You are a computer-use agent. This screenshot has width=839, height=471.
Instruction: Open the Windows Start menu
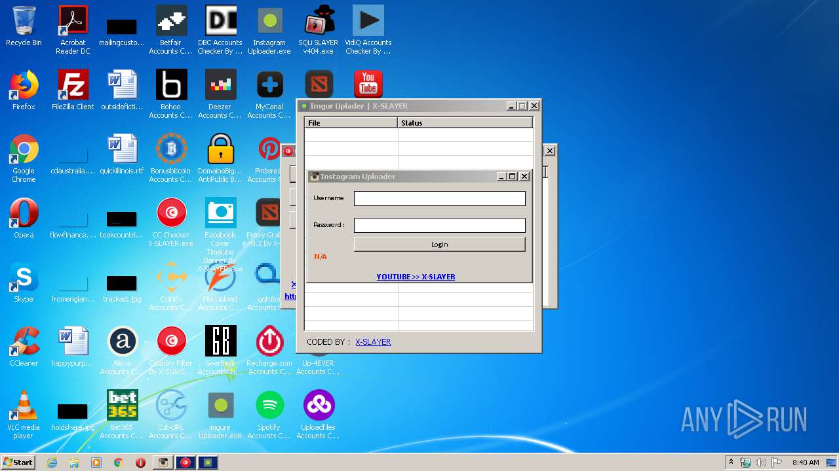[x=18, y=462]
